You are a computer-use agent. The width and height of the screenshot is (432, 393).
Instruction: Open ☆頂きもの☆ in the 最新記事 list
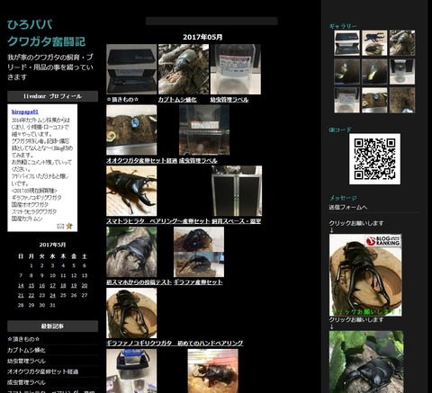pos(23,339)
